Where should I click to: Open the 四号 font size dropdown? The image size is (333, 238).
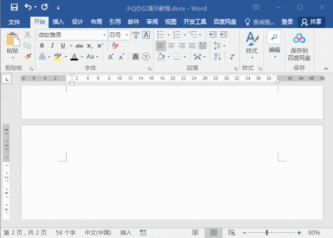tap(127, 35)
